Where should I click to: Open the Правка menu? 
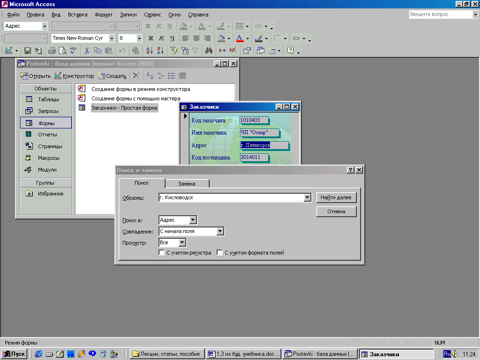pyautogui.click(x=36, y=15)
